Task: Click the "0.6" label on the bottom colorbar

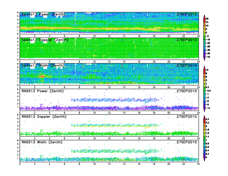Action: point(208,147)
